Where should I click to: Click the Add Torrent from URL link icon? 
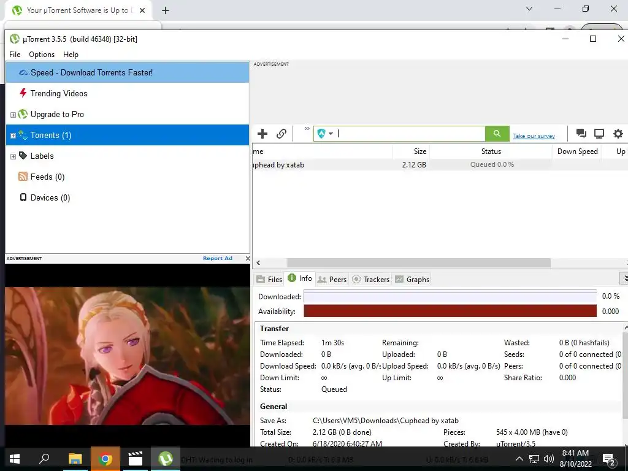coord(281,133)
